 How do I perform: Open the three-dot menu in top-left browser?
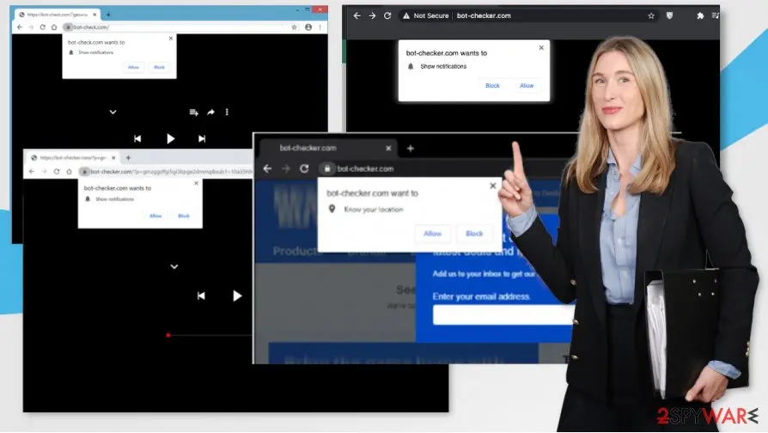(x=320, y=27)
